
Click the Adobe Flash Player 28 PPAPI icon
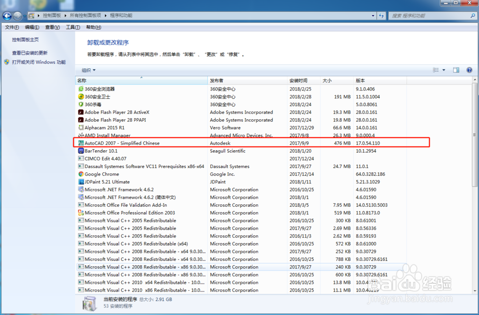tap(80, 120)
